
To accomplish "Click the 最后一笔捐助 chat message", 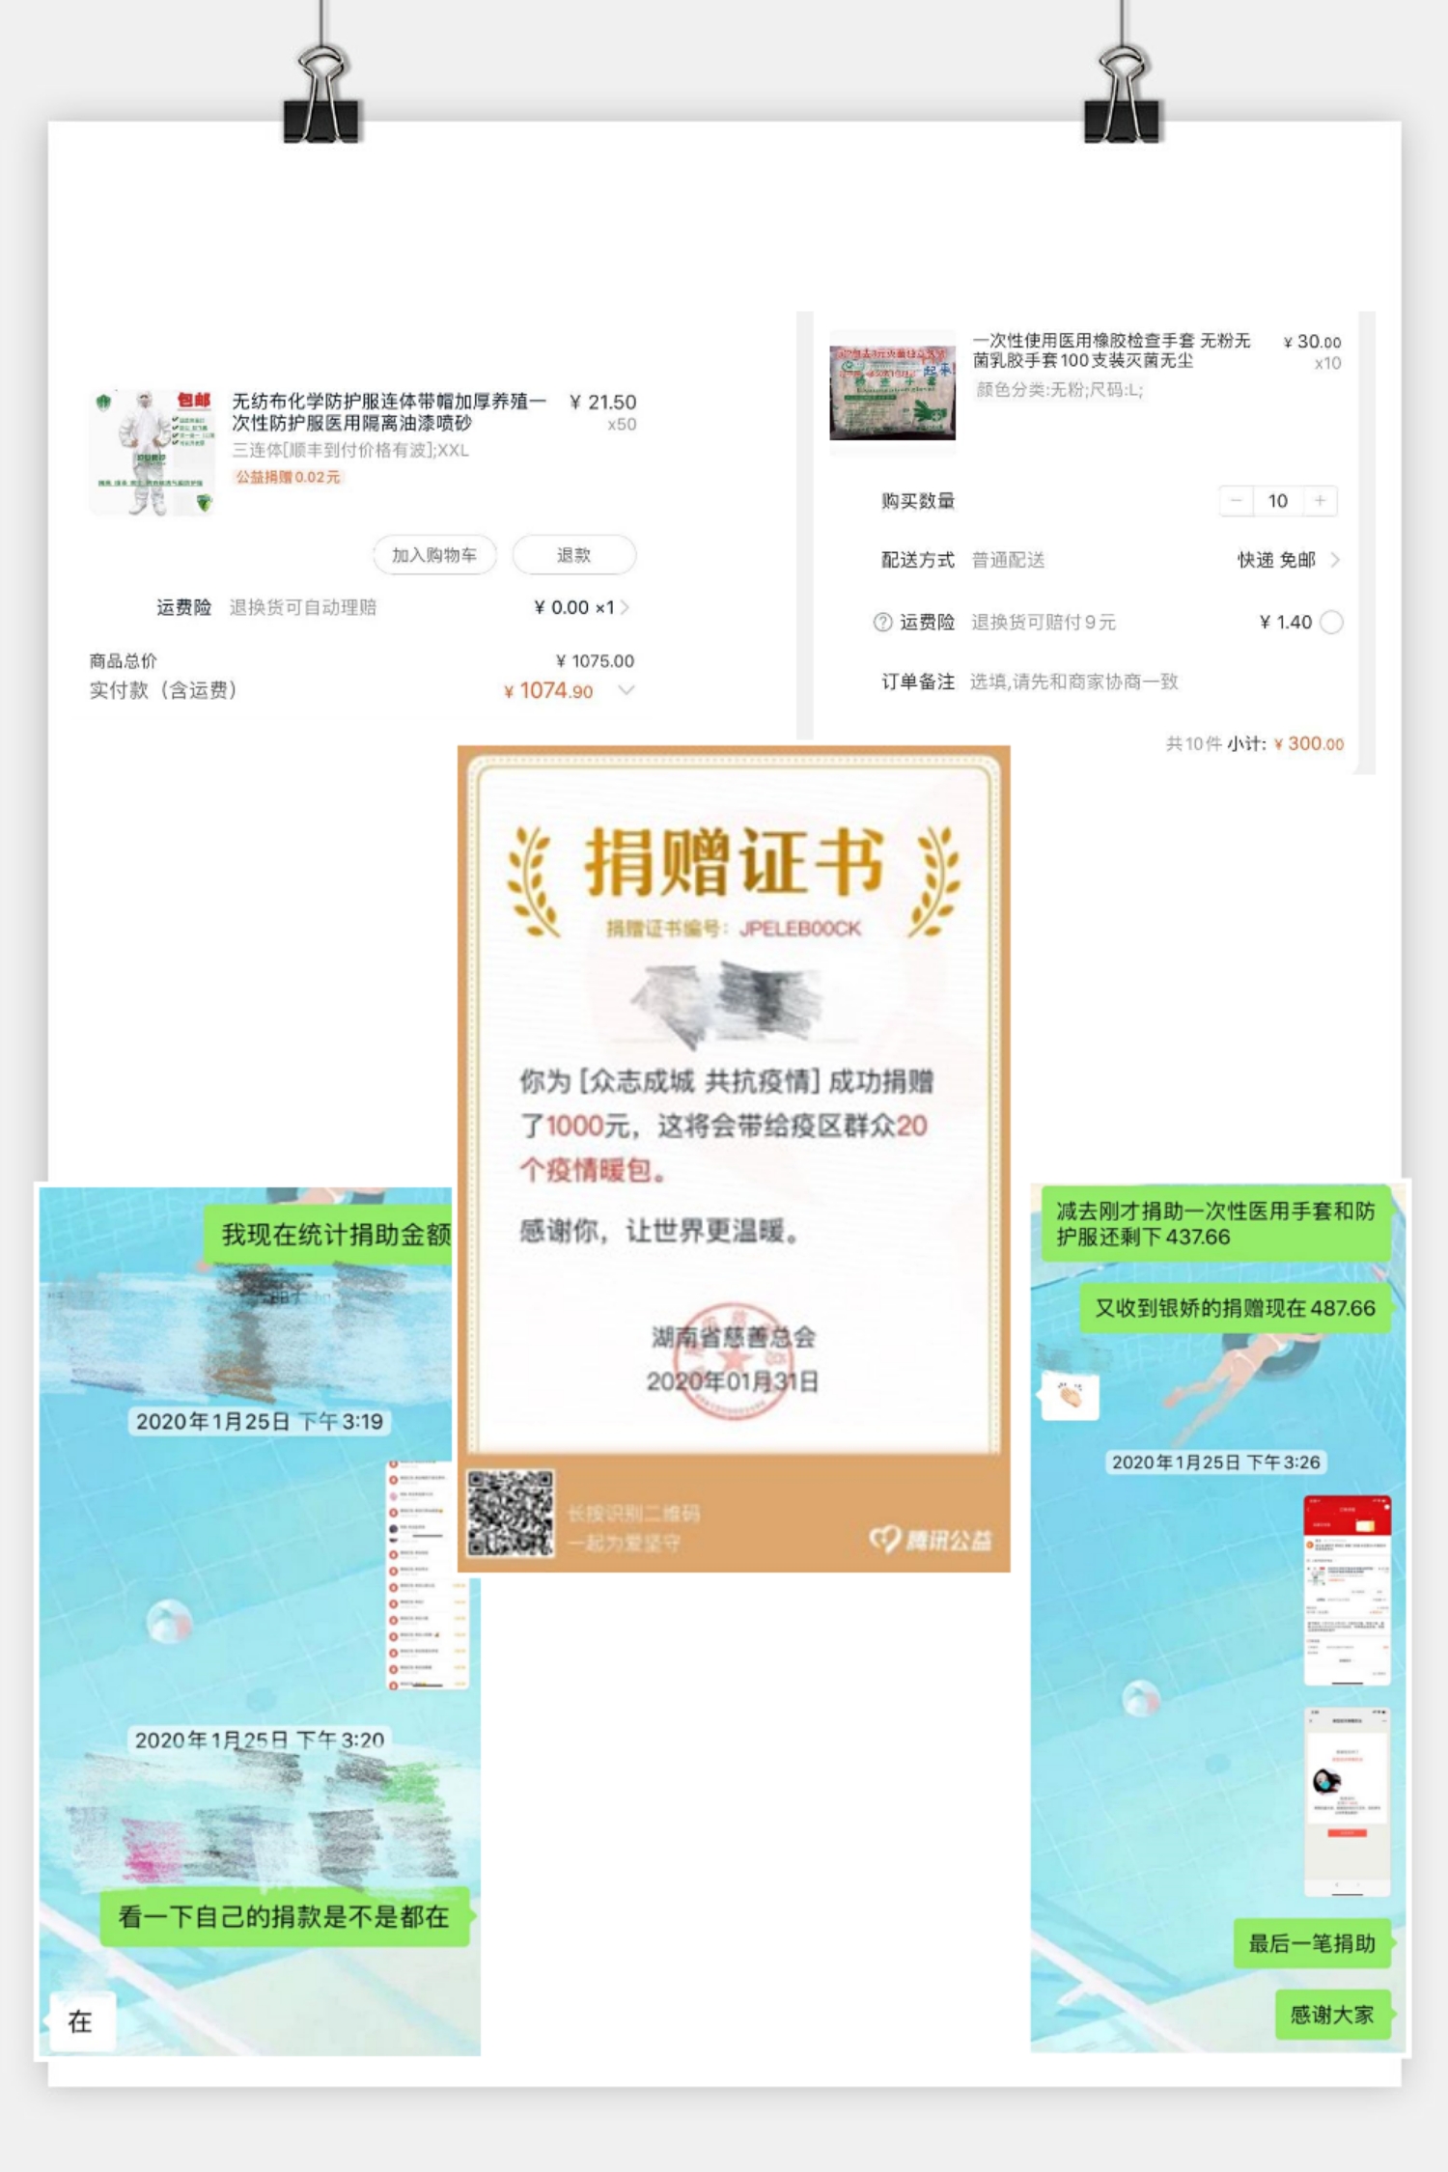I will click(x=1312, y=1943).
